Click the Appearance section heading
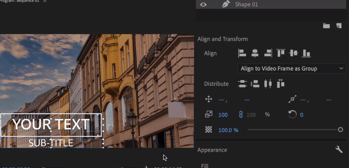349x168 pixels. (212, 150)
